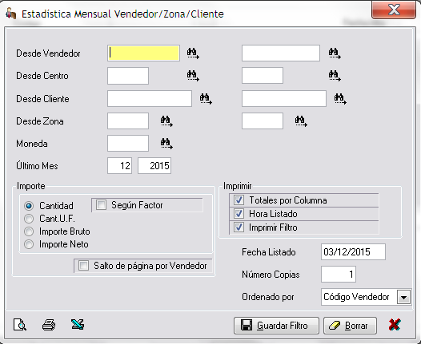Click the printer icon to print
Viewport: 421px width, 344px height.
pos(49,325)
